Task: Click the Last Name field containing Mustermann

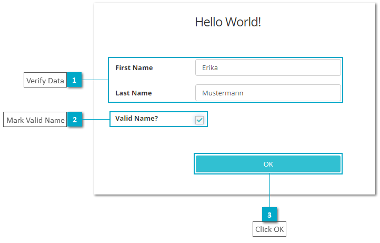Action: pos(268,93)
